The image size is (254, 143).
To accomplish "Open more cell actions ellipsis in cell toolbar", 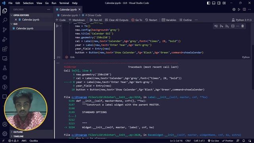I will pyautogui.click(x=238, y=26).
